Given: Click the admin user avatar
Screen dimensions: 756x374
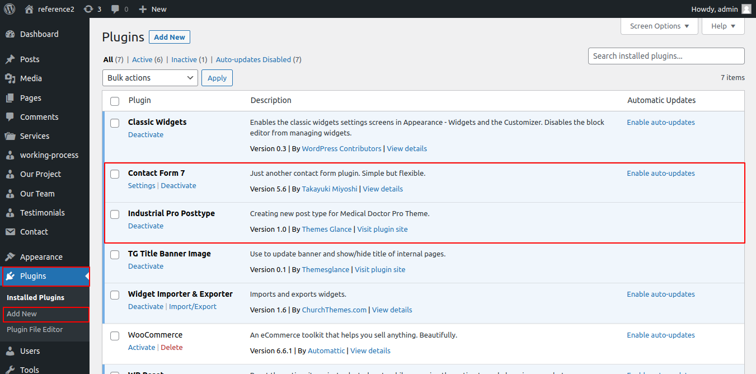Looking at the screenshot, I should click(746, 9).
